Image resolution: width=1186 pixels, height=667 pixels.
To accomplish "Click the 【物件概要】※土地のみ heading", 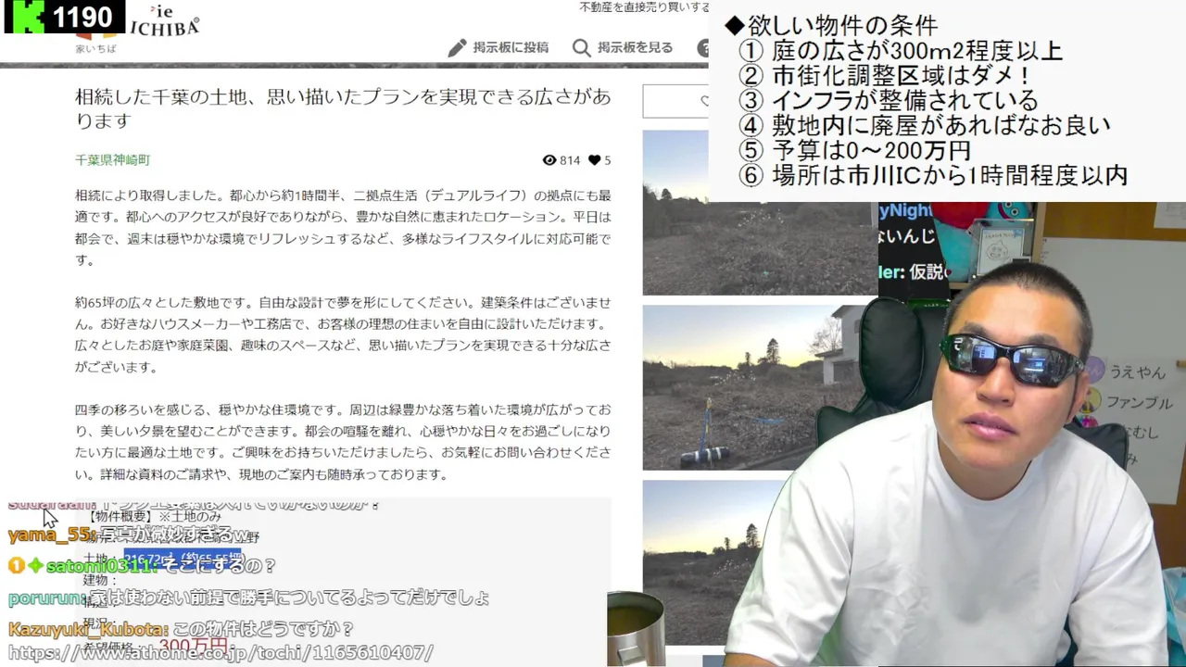I will tap(155, 516).
